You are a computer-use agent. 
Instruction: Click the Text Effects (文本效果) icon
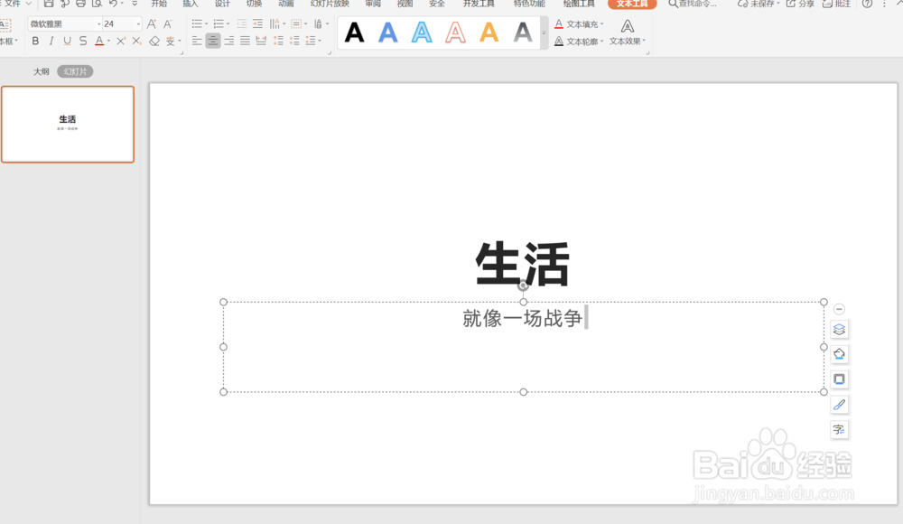[x=626, y=27]
